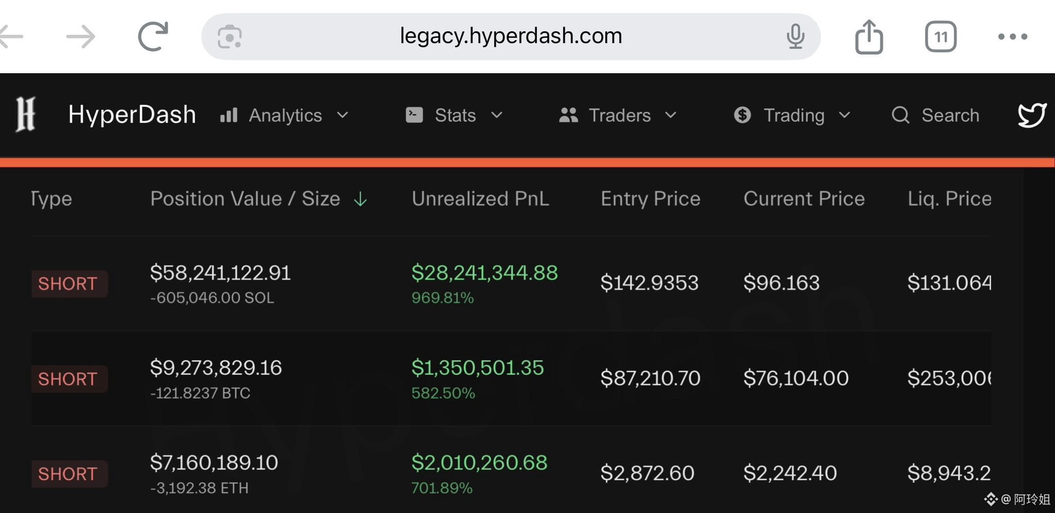The image size is (1055, 513).
Task: Click the Entry Price column header
Action: pyautogui.click(x=650, y=199)
